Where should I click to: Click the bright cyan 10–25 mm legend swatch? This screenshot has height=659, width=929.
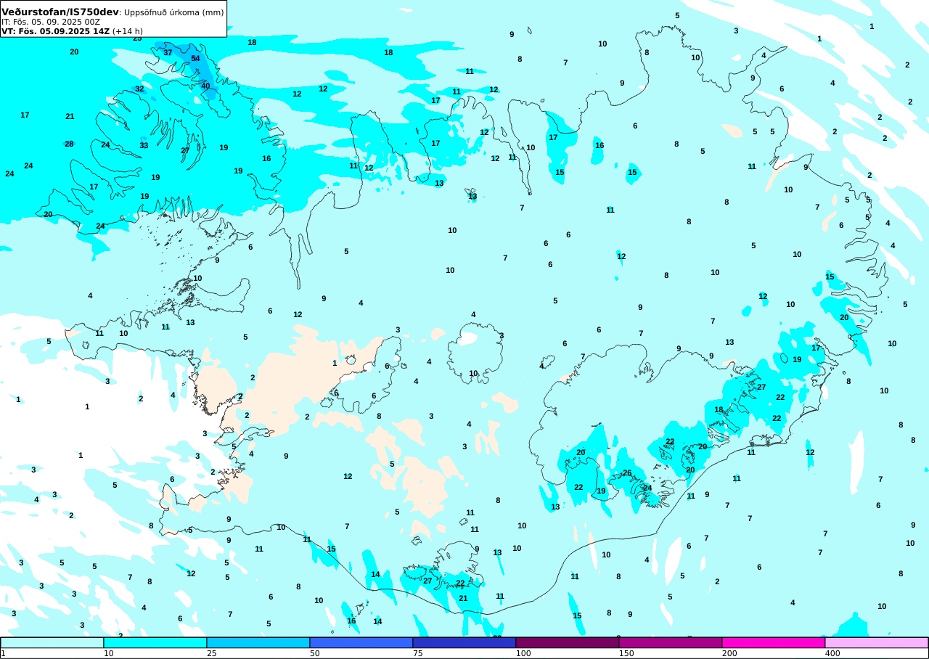155,642
